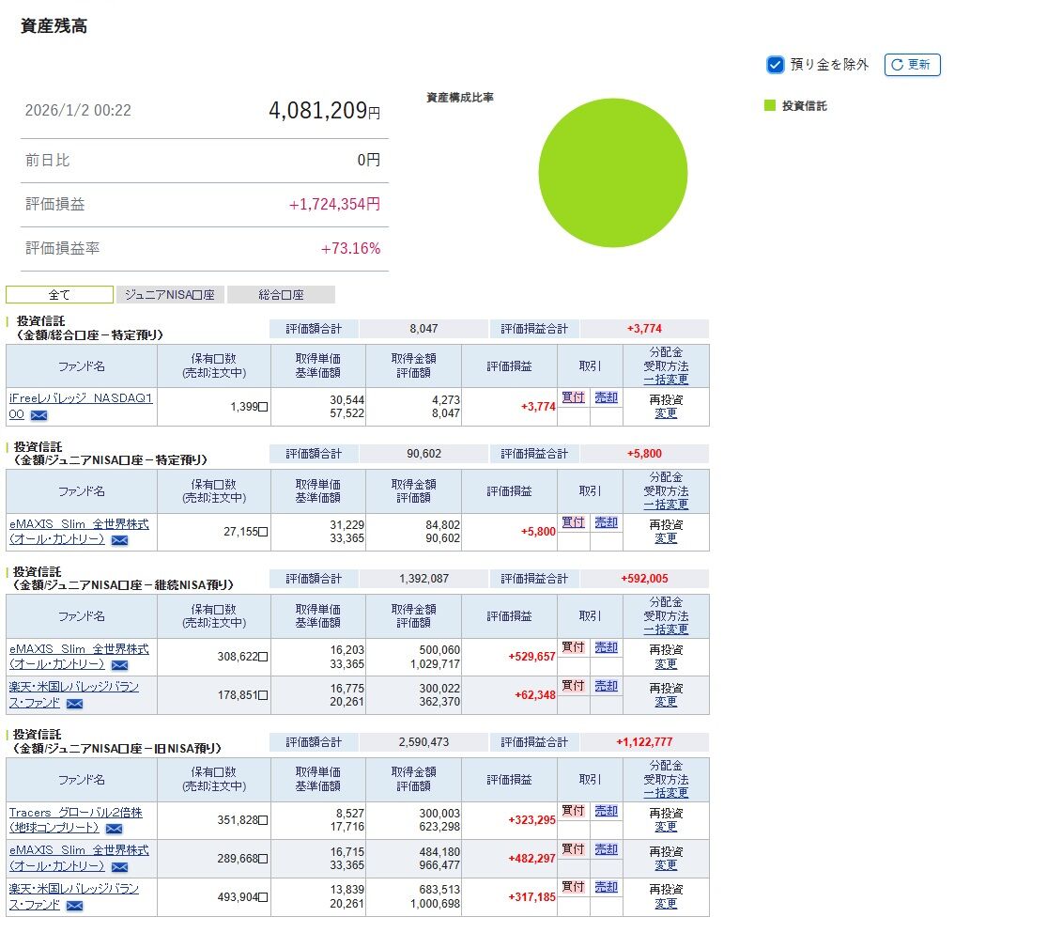Click 買付 in the 178,851口 楽天 row
Image resolution: width=1047 pixels, height=948 pixels.
(x=573, y=686)
